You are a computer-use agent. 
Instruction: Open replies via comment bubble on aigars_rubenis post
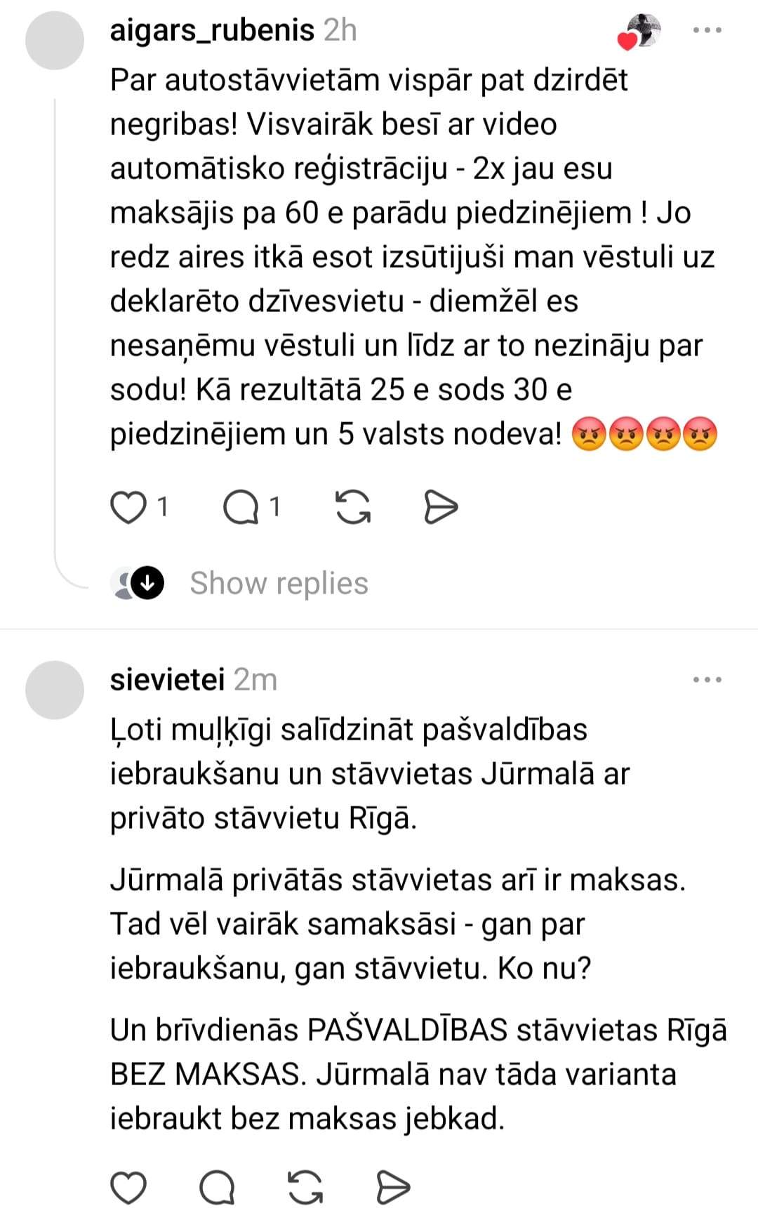tap(240, 507)
